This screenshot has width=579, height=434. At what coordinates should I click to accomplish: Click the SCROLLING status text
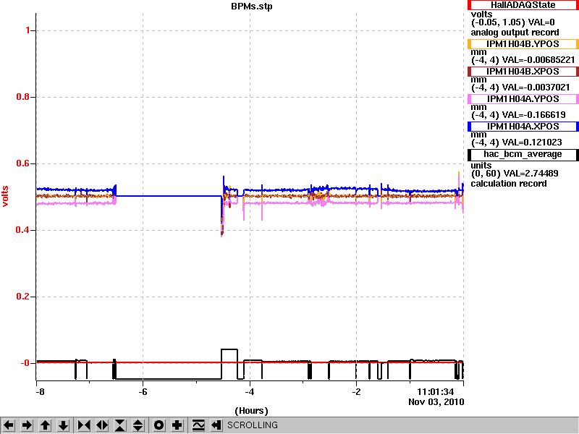(x=252, y=425)
